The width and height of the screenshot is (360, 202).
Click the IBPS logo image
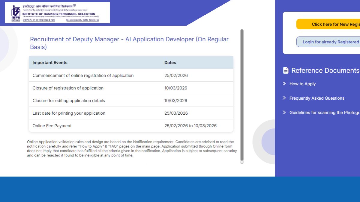coord(57,13)
